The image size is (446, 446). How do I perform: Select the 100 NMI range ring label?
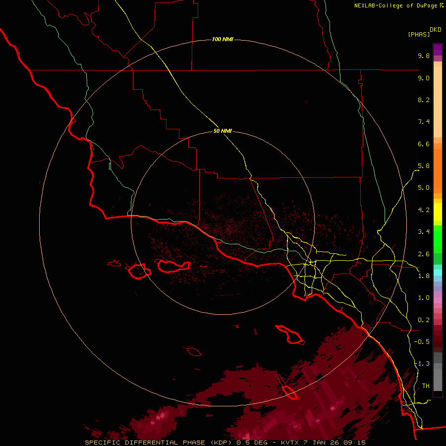[x=223, y=39]
